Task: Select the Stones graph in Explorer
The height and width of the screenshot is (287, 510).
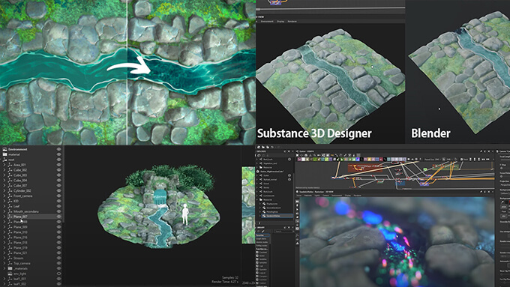Action: pos(266,187)
